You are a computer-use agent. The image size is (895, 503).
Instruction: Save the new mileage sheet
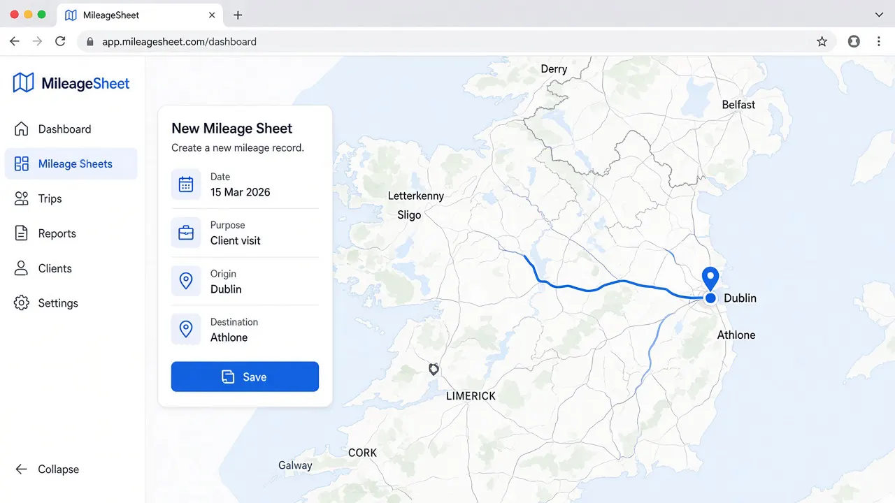[245, 377]
